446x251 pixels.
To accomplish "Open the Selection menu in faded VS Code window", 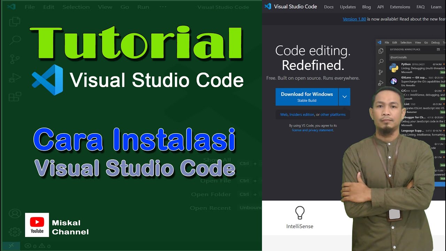I will point(76,7).
